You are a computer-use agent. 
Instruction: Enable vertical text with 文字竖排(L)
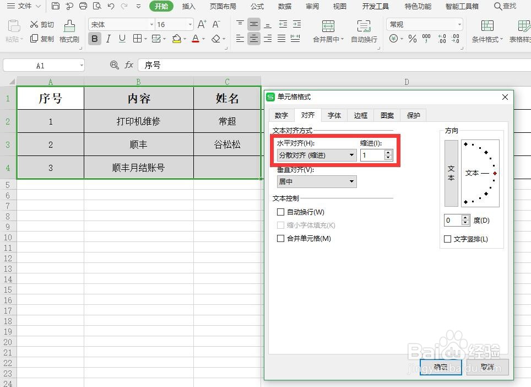(448, 239)
